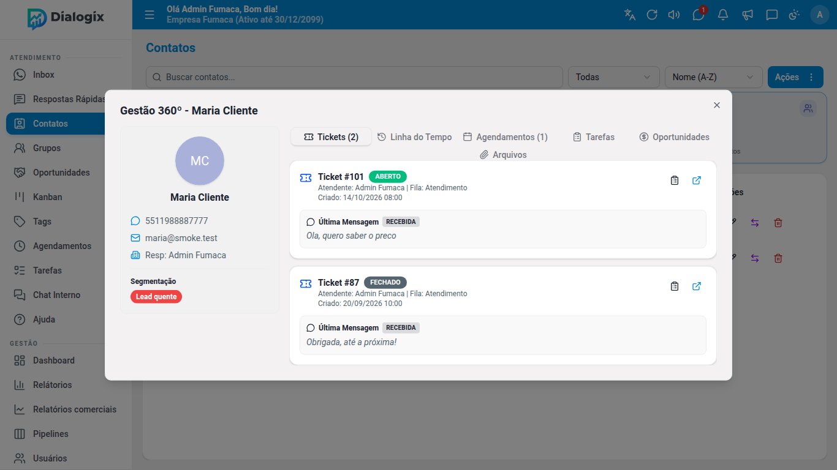The width and height of the screenshot is (837, 470).
Task: Open chat notifications with red badge
Action: click(699, 15)
